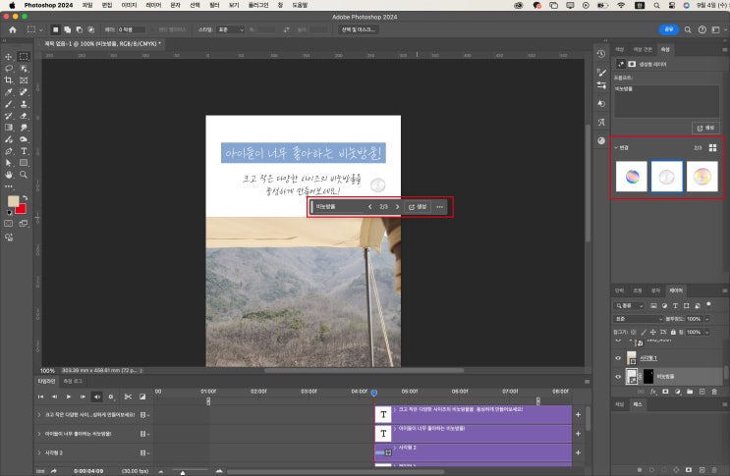Select the Lasso tool
Screen dimensions: 730x476
[10, 69]
